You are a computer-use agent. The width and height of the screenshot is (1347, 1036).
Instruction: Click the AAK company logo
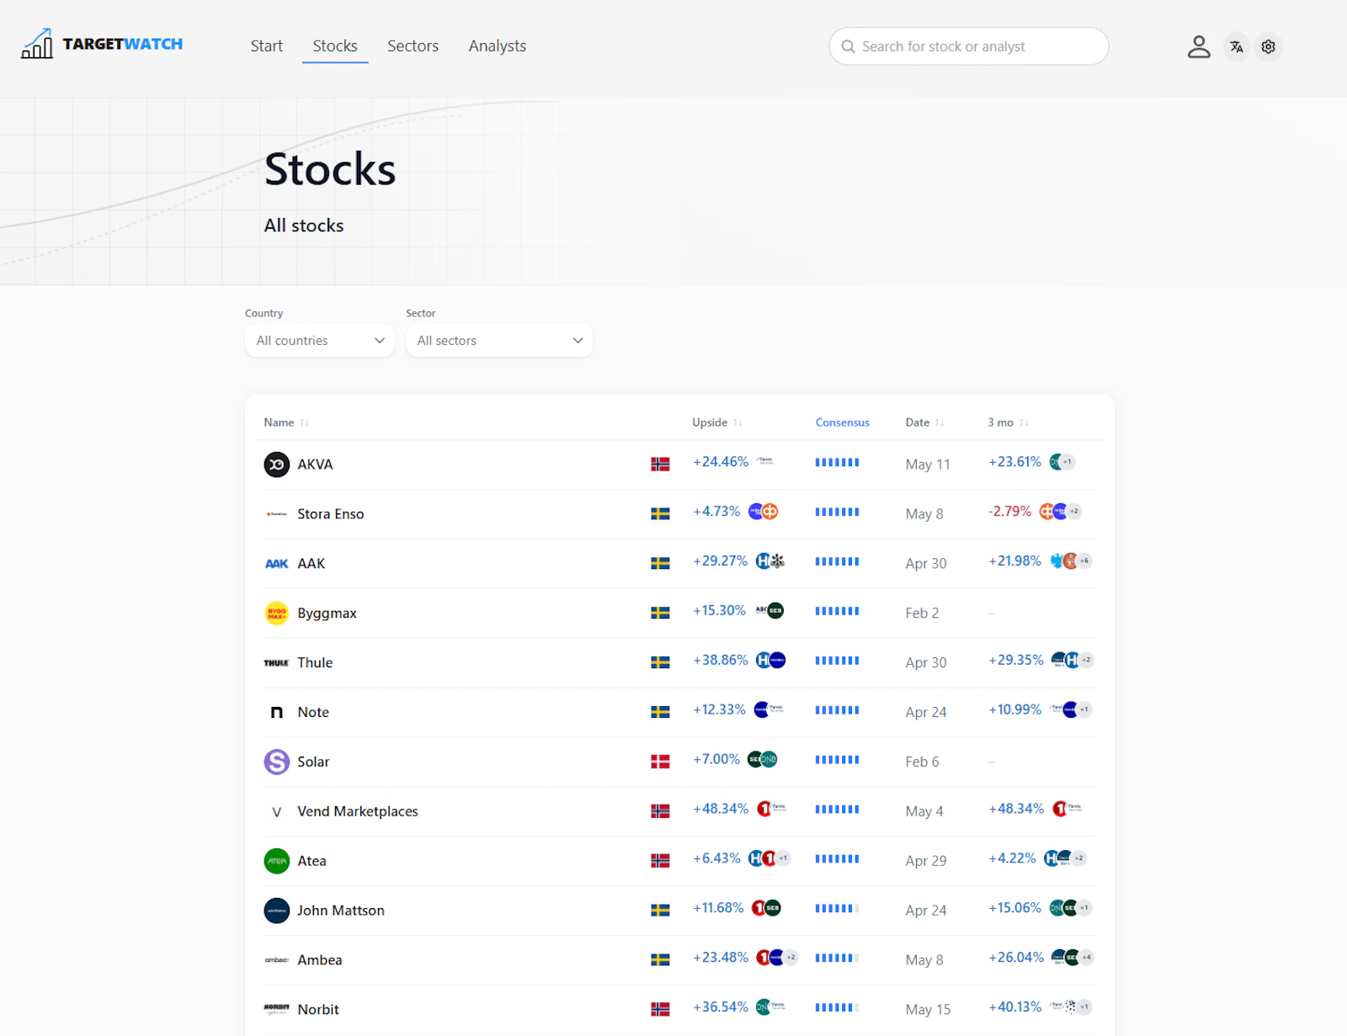point(276,564)
